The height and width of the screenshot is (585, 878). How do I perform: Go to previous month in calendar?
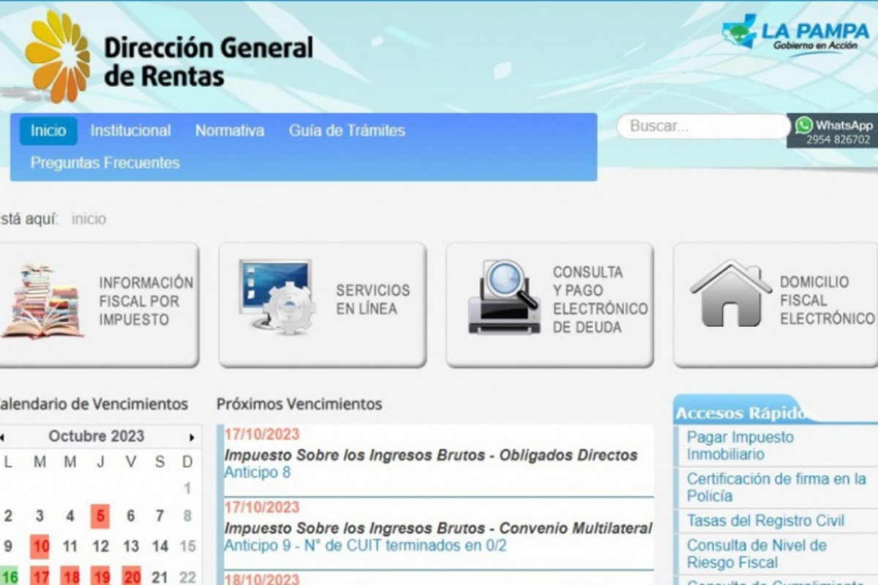pyautogui.click(x=2, y=437)
